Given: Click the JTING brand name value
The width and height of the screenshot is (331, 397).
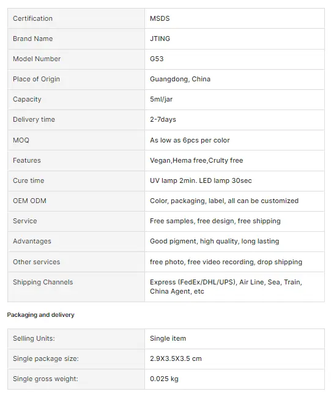Looking at the screenshot, I should (160, 39).
